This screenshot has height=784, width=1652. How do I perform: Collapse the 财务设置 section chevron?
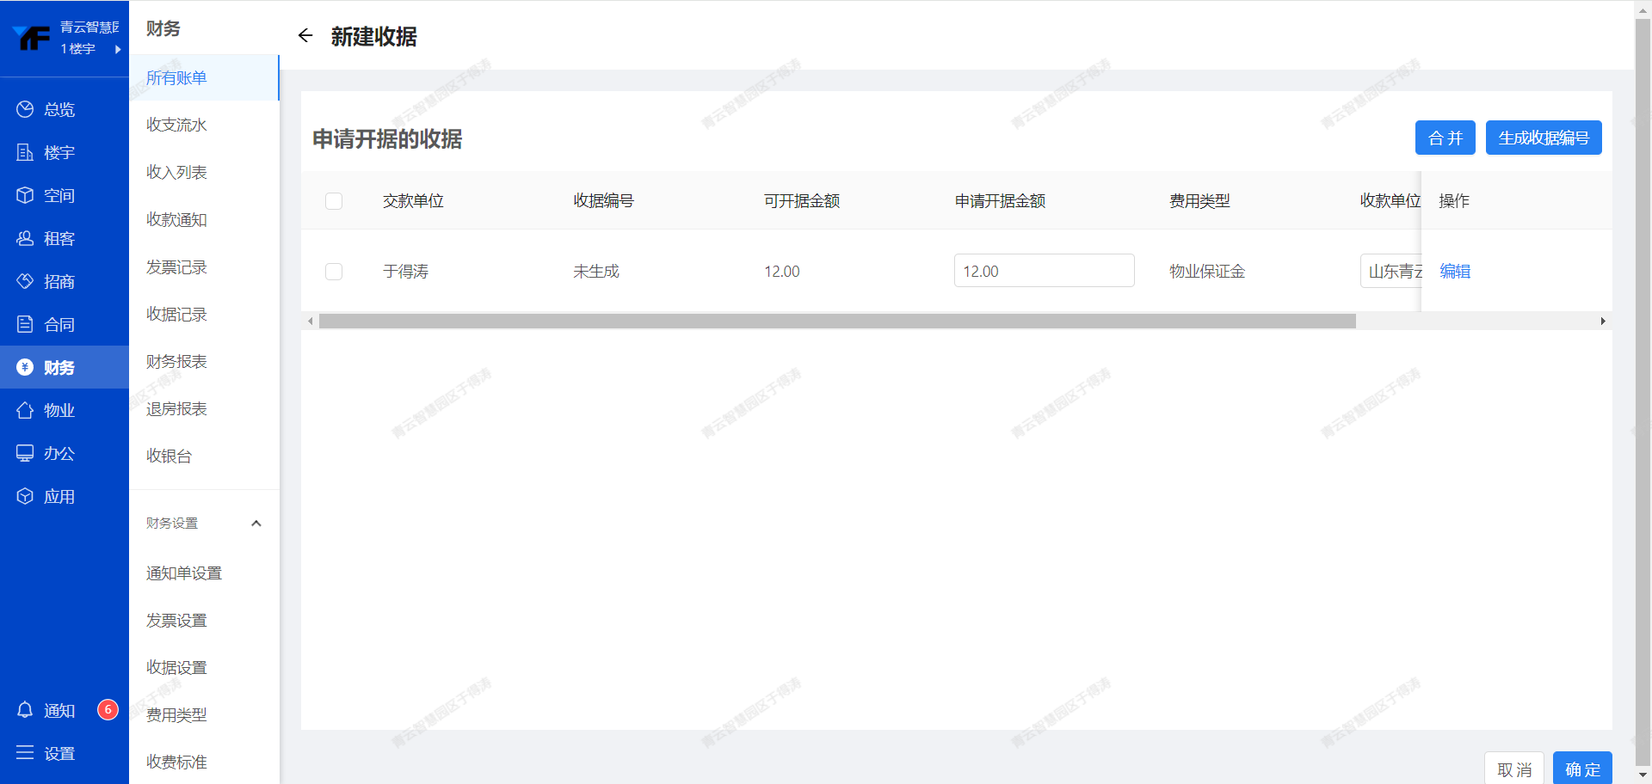point(256,524)
